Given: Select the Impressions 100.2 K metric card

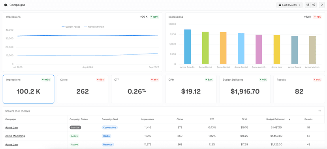Looking at the screenshot, I should click(28, 89).
